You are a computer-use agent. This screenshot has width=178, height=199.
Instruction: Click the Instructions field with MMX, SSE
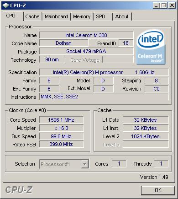click(x=104, y=97)
